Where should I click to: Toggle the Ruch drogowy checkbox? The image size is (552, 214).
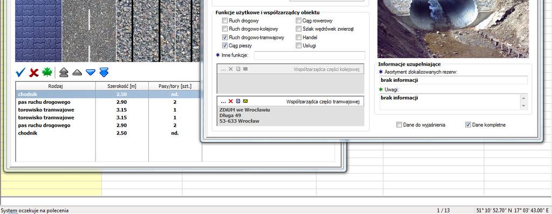[225, 21]
